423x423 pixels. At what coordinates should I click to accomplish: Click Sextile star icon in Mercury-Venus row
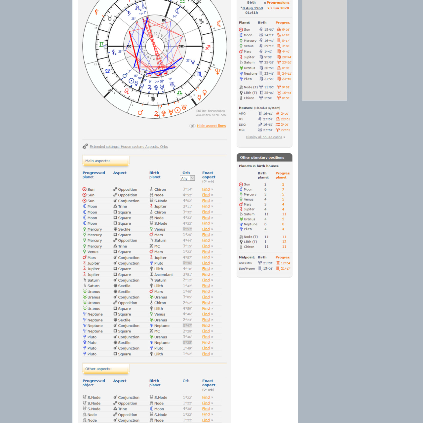115,229
